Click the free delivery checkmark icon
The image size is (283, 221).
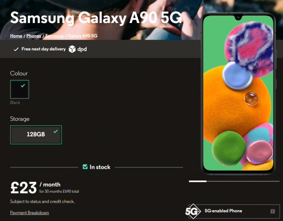[x=16, y=49]
